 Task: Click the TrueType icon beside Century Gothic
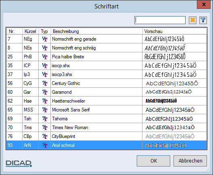coord(44,83)
